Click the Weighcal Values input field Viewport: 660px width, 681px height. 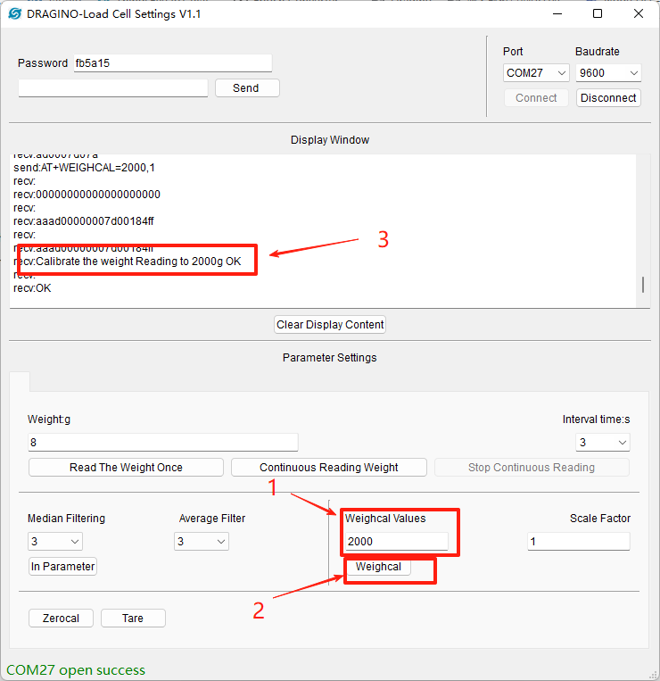pyautogui.click(x=397, y=542)
